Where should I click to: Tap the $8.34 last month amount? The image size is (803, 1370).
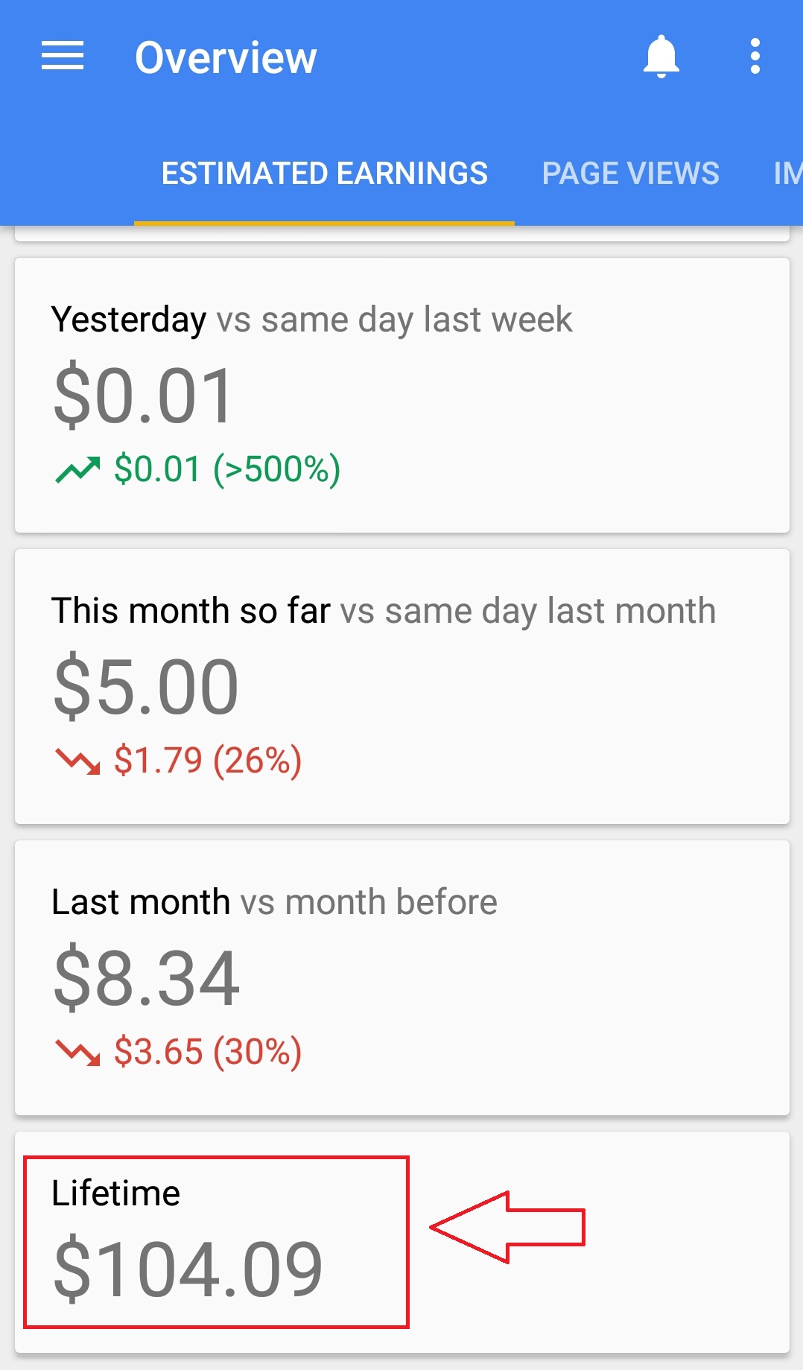[147, 979]
